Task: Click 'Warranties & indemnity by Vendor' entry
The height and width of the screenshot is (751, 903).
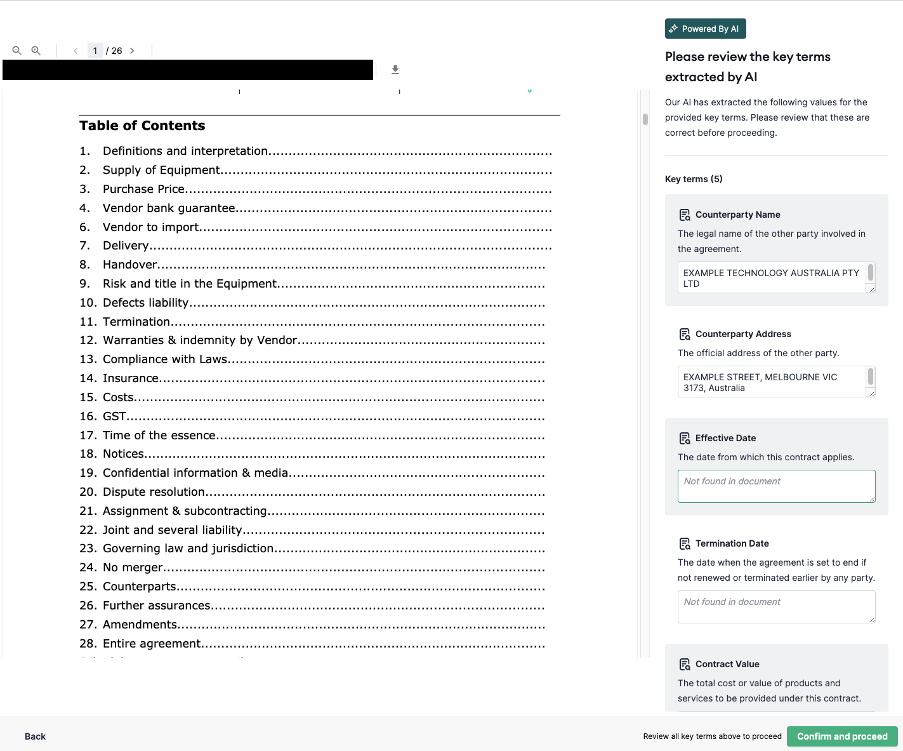Action: point(312,340)
